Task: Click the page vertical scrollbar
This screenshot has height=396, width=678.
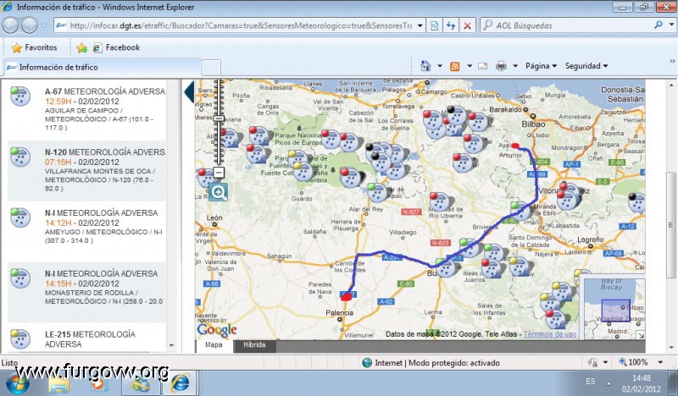Action: pyautogui.click(x=671, y=224)
